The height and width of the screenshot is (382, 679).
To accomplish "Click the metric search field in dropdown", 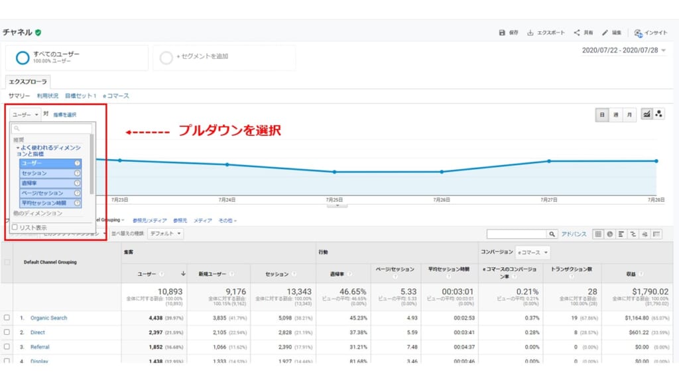I will 52,128.
